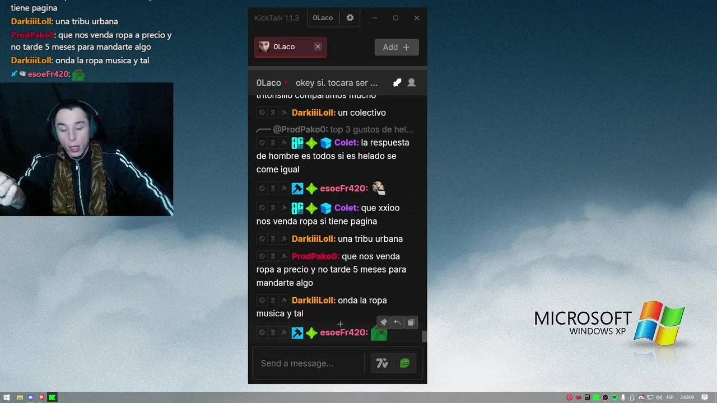This screenshot has height=403, width=717.
Task: Remove the 0Laco chatroom with its X
Action: (318, 47)
